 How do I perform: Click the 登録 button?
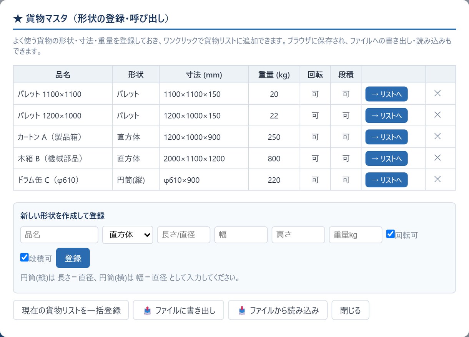pyautogui.click(x=73, y=258)
